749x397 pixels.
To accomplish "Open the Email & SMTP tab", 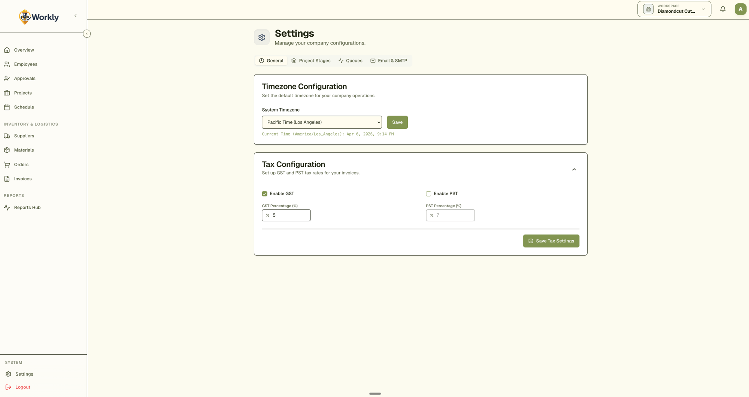I will [x=389, y=61].
